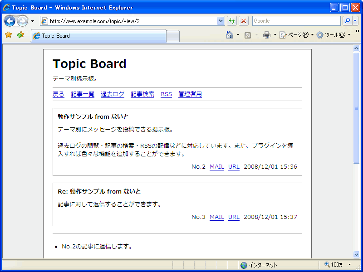Click the Print icon in the toolbar
Image resolution: width=363 pixels, height=272 pixels.
click(x=267, y=35)
